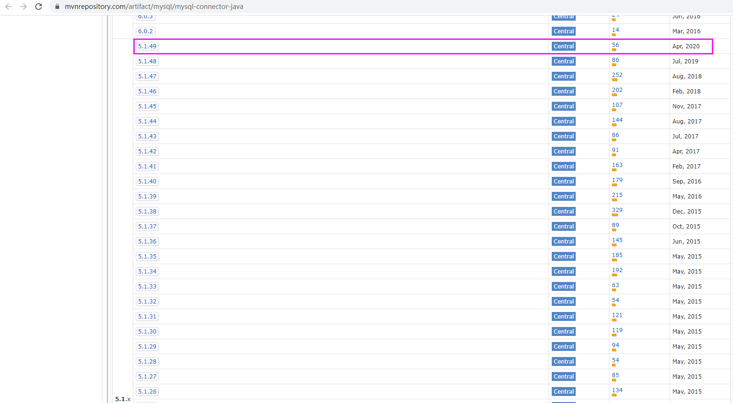Open version 5.1.28 link
This screenshot has height=403, width=733.
[147, 362]
